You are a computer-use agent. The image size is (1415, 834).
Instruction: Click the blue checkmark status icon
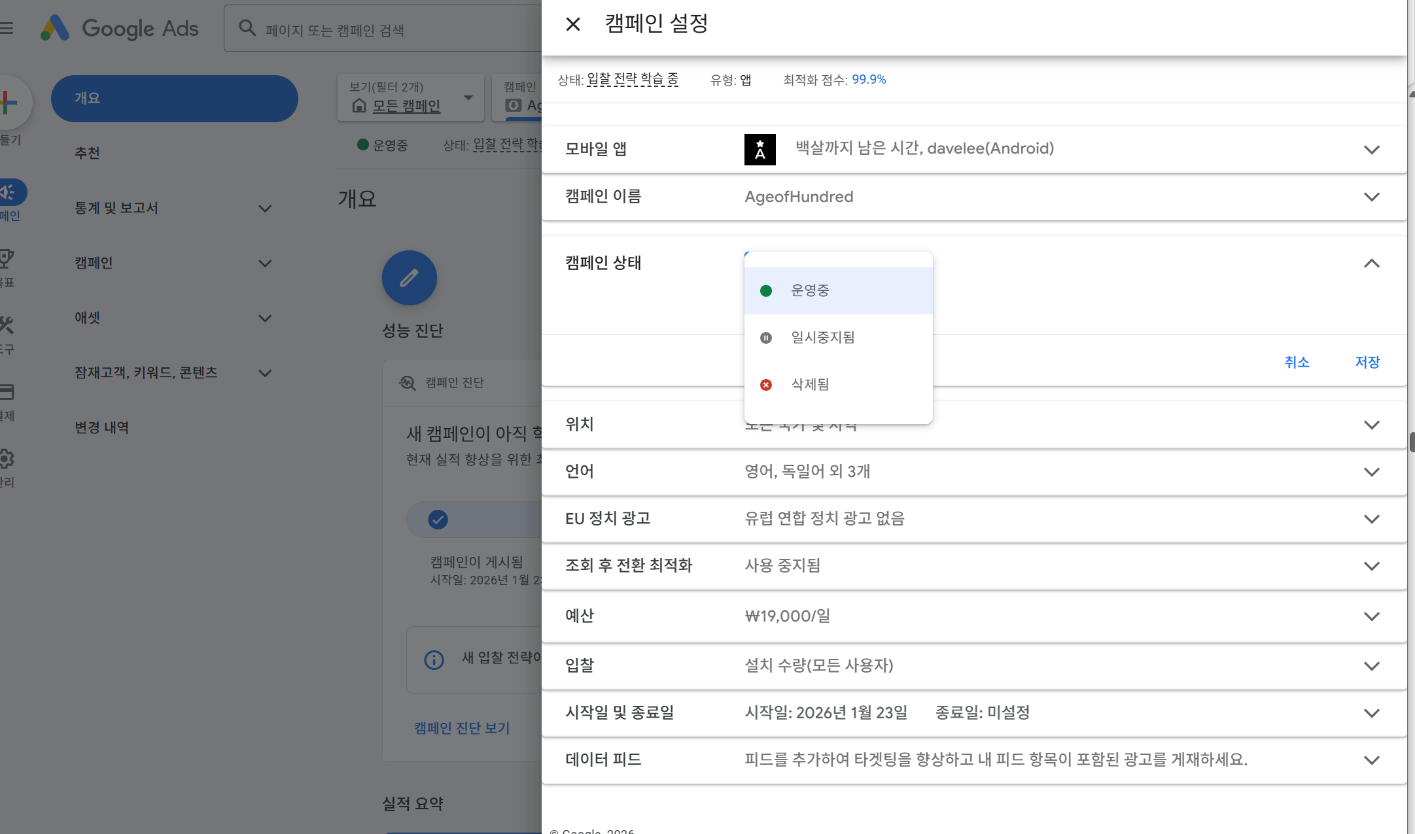click(438, 520)
